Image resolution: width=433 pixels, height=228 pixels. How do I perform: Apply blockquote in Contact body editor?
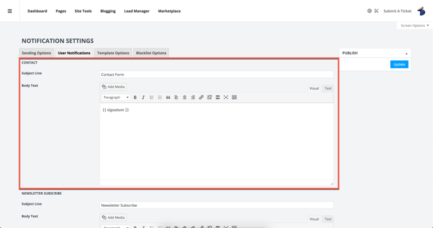coord(168,97)
